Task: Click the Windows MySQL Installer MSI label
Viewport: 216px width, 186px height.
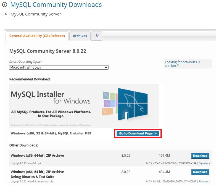Action: point(51,133)
